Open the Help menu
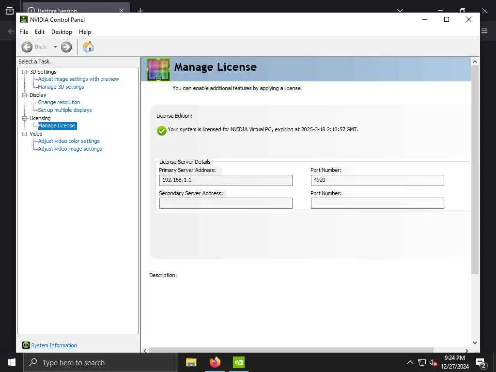496x372 pixels. (x=85, y=32)
